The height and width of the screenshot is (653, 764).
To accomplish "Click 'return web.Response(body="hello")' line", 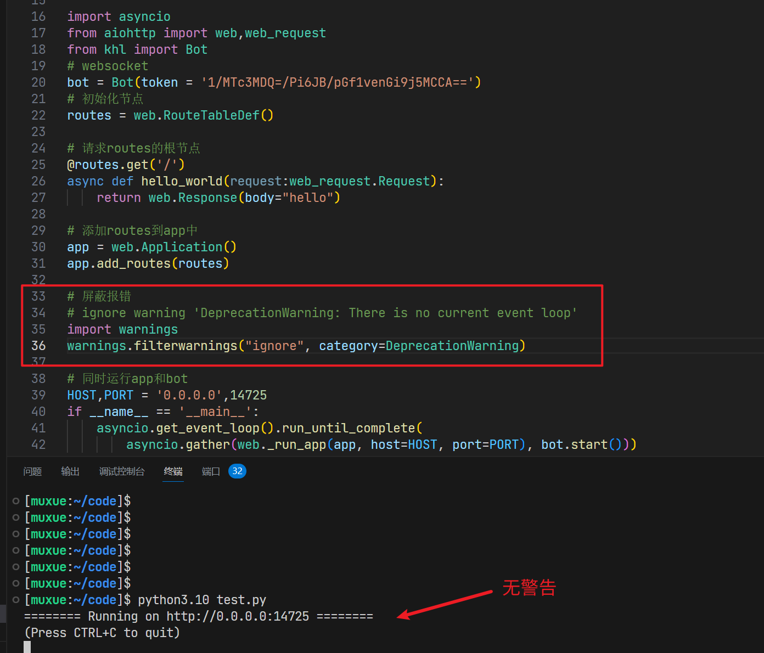I will click(218, 198).
